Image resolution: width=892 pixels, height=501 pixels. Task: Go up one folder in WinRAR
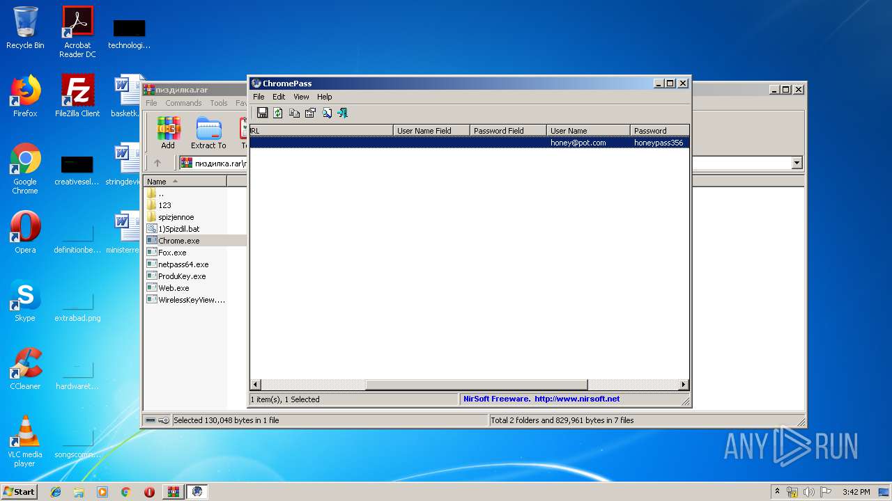157,163
